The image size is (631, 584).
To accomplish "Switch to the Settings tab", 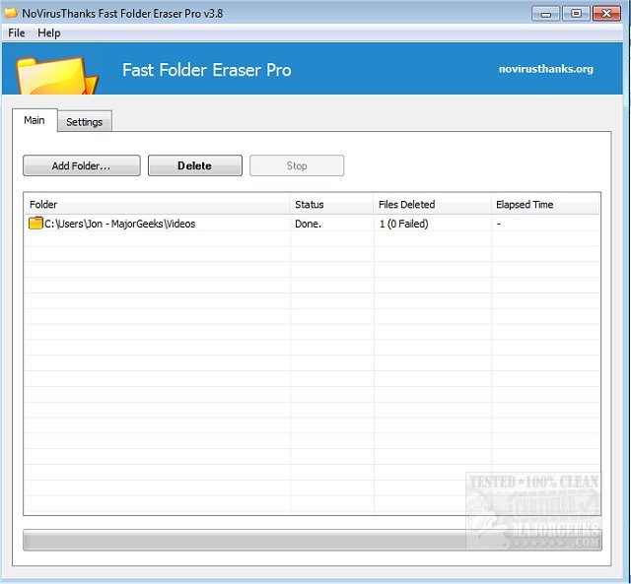I will pos(85,122).
